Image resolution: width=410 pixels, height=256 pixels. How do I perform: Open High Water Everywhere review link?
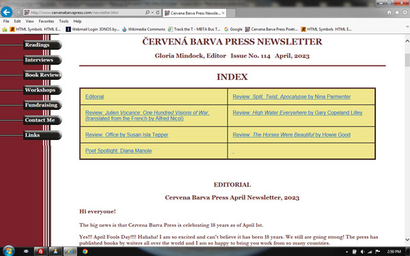click(x=297, y=113)
